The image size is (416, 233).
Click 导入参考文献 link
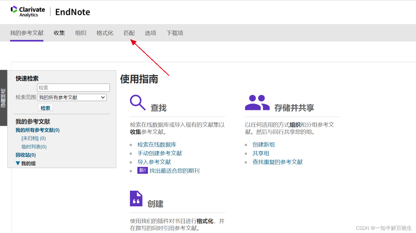154,162
